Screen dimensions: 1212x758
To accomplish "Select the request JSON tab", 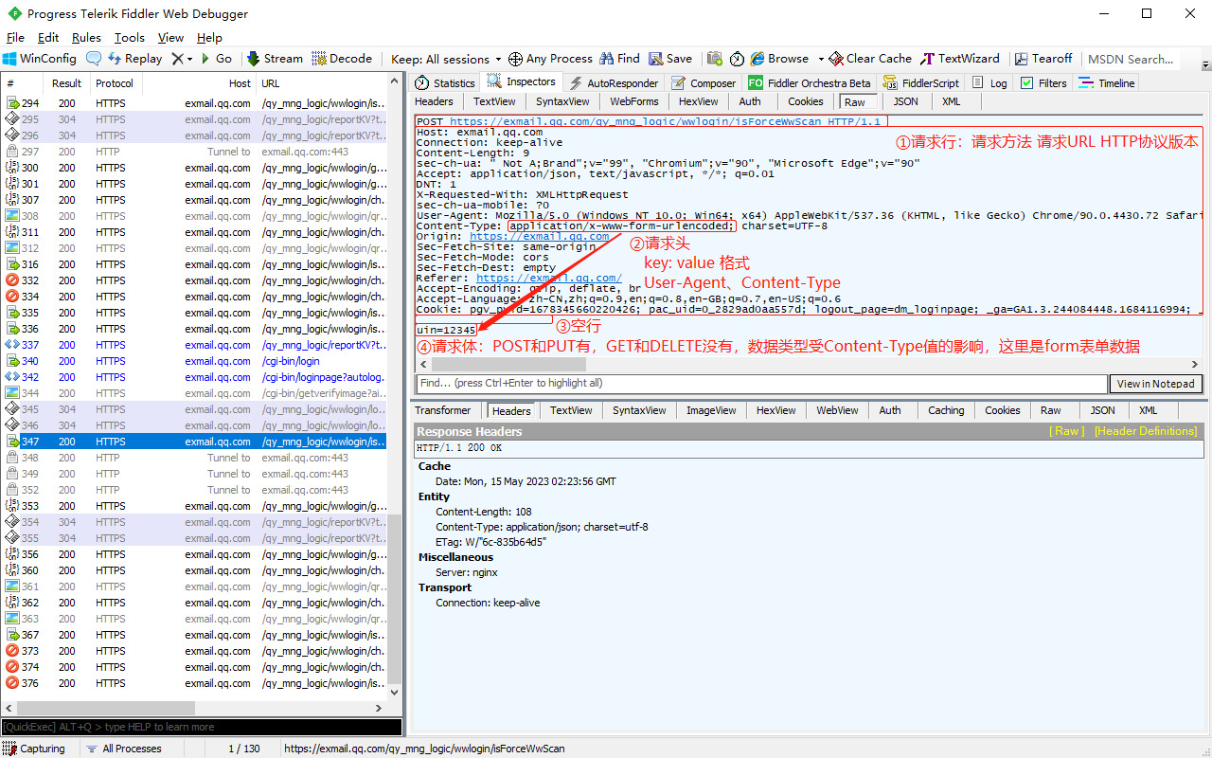I will tap(905, 101).
